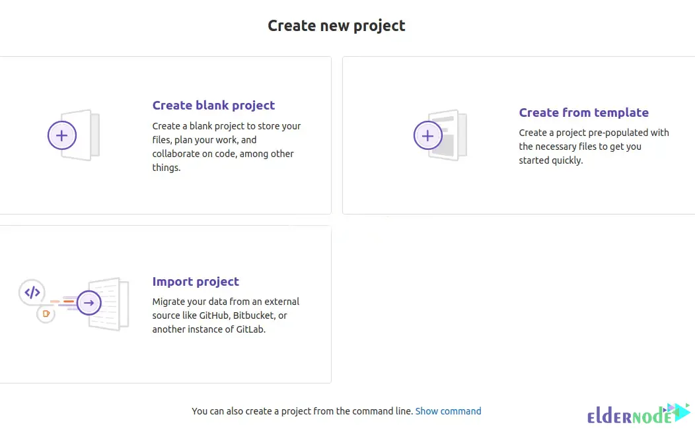Click the command line helper sentence at bottom
The height and width of the screenshot is (429, 695).
coord(301,411)
